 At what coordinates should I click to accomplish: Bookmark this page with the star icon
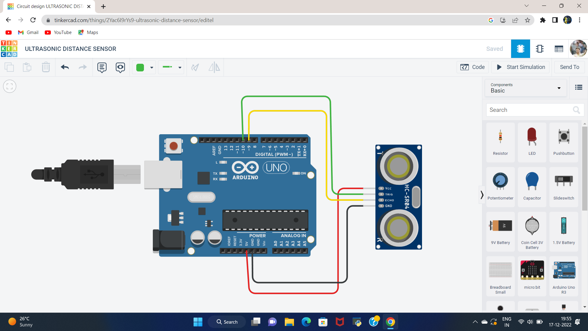coord(527,20)
